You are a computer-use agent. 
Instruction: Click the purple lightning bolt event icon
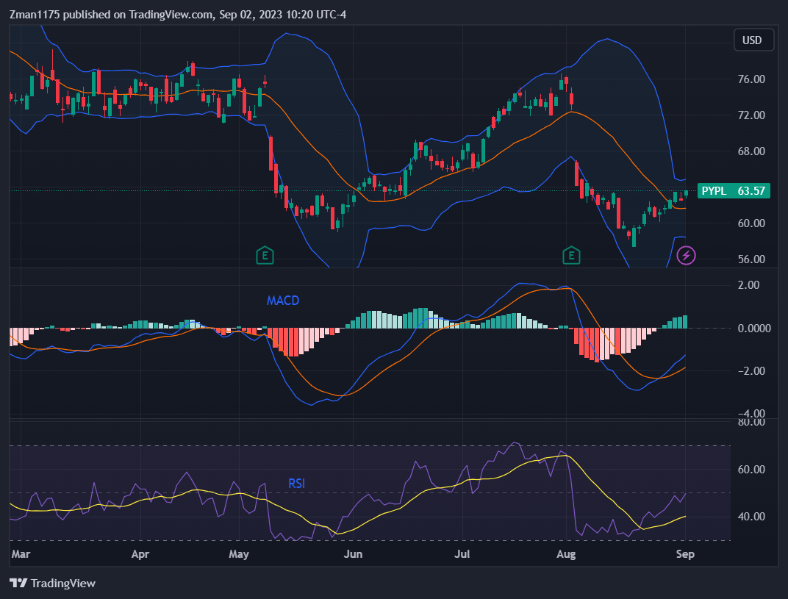(x=686, y=255)
